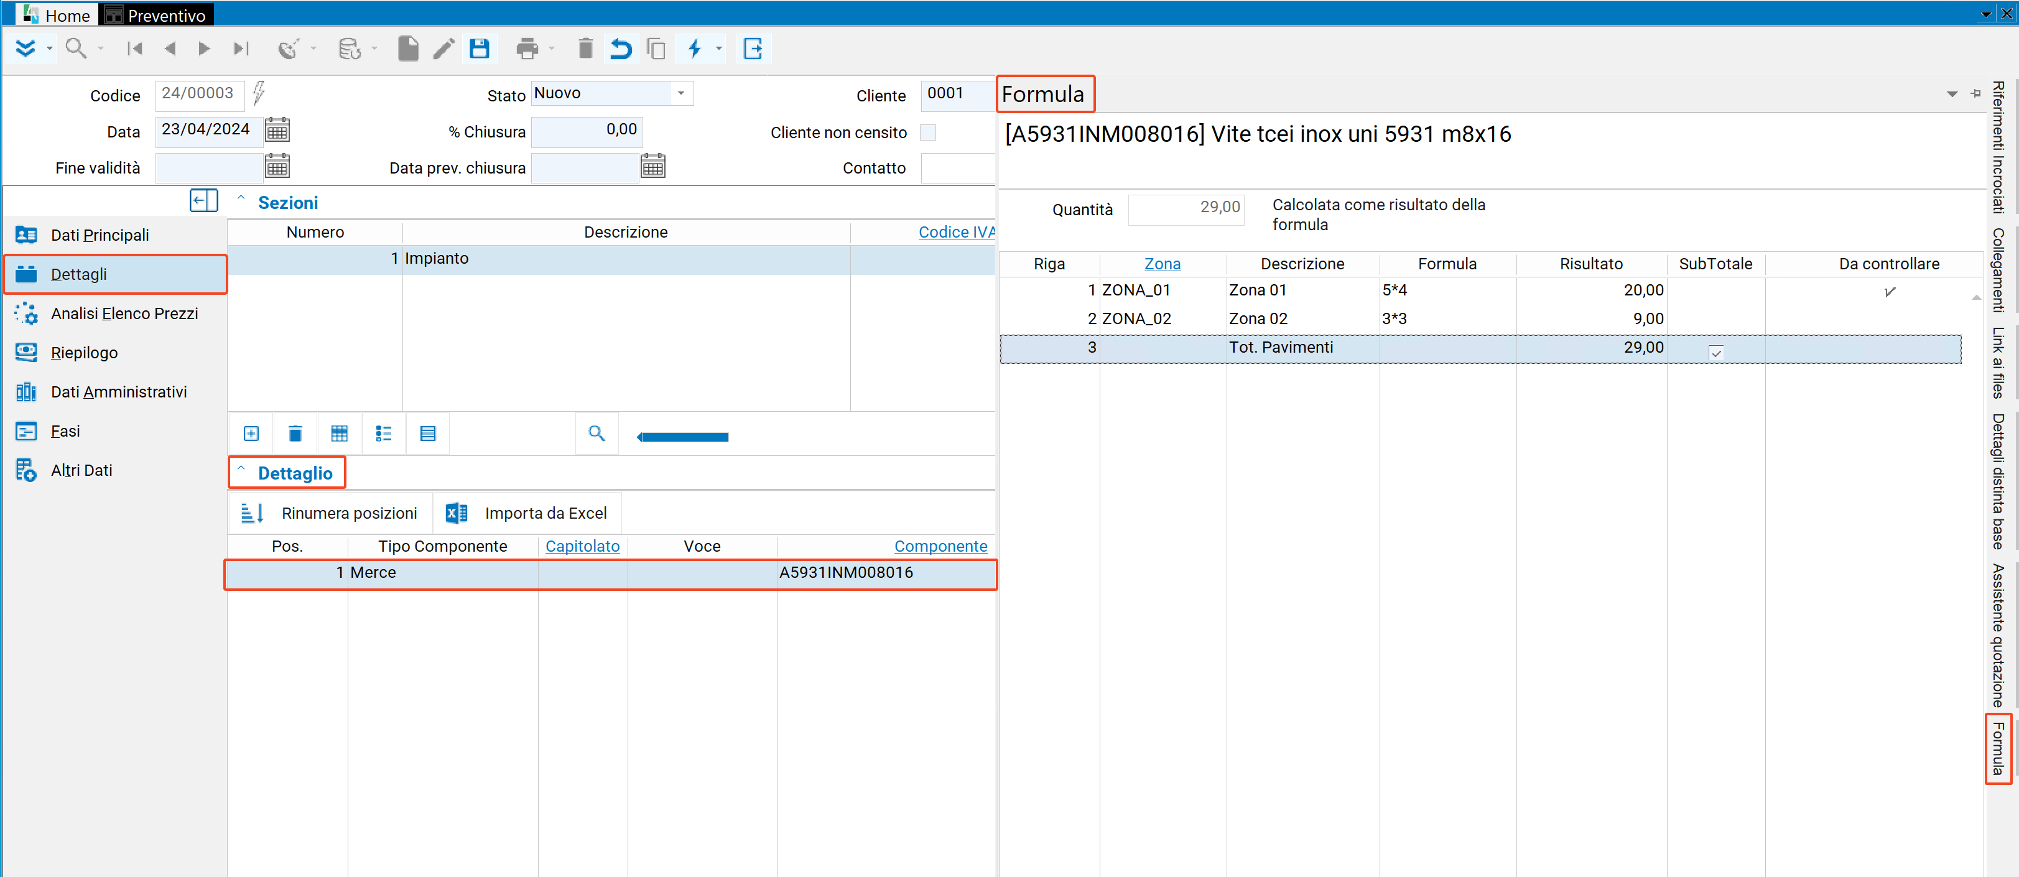The width and height of the screenshot is (2019, 877).
Task: Switch to the Home tab
Action: pos(57,15)
